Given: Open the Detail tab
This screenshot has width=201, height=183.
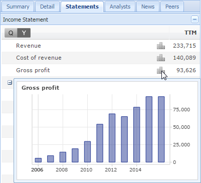Looking at the screenshot, I should coord(47,7).
